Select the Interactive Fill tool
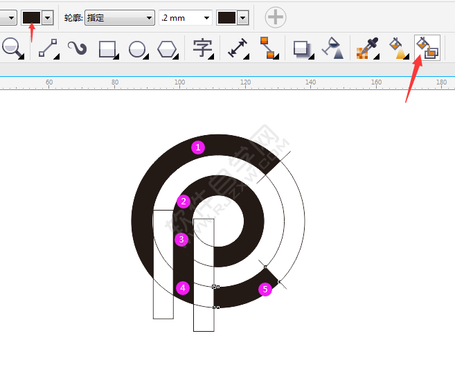Viewport: 455px width, 374px height. point(397,48)
